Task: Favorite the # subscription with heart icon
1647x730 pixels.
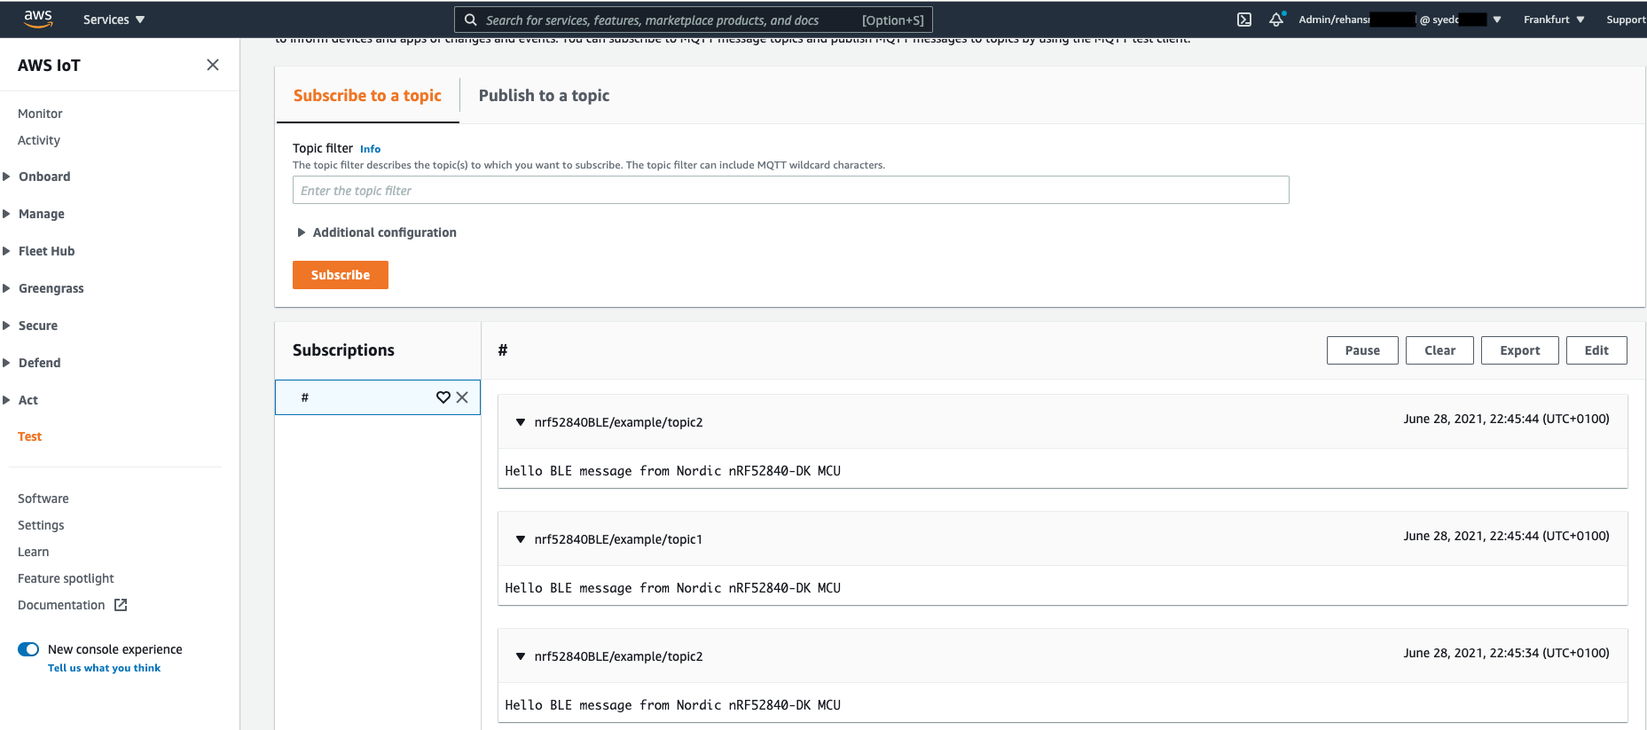Action: (x=443, y=397)
